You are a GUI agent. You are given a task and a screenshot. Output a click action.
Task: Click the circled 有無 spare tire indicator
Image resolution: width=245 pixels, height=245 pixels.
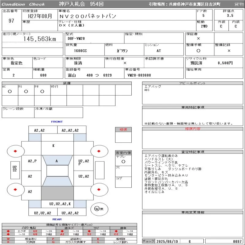coord(99,209)
